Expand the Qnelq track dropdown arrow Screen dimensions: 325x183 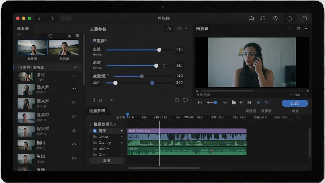tap(122, 155)
